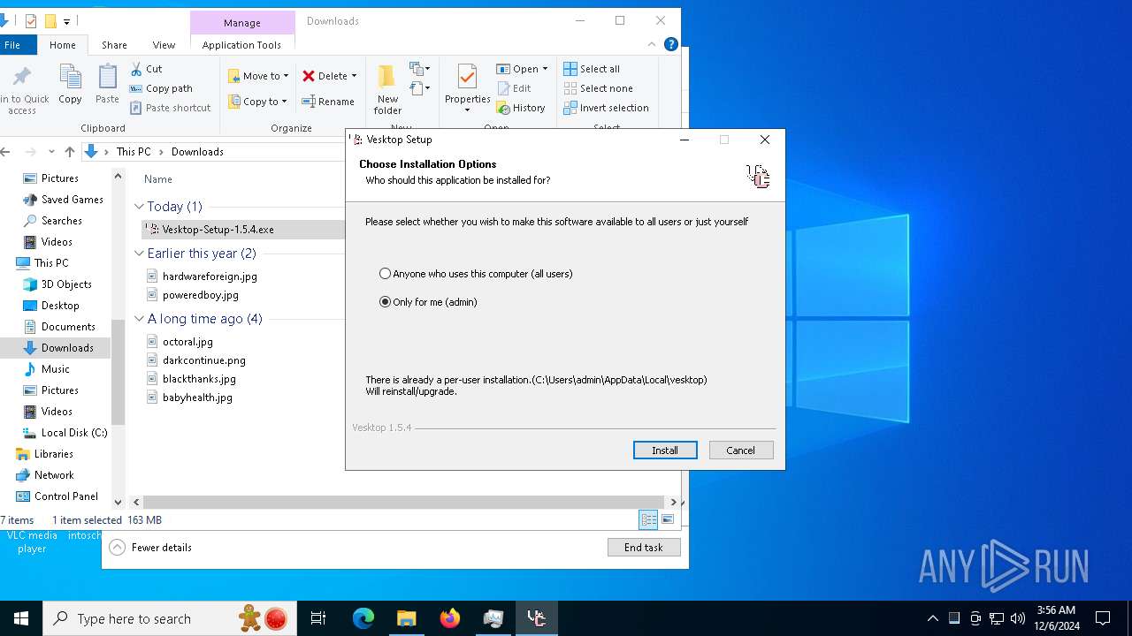Collapse the A long time ago (4) group
The image size is (1132, 636).
139,319
